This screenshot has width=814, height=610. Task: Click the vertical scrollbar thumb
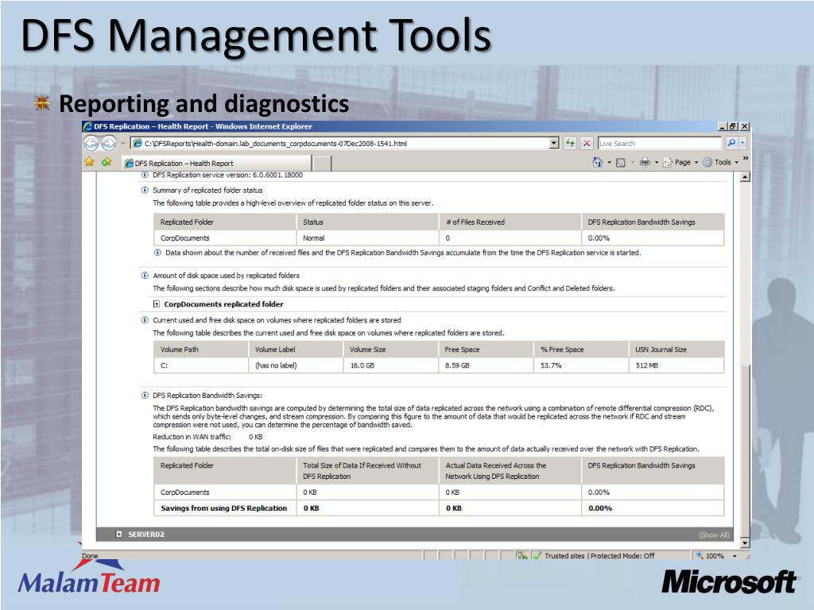pos(745,451)
